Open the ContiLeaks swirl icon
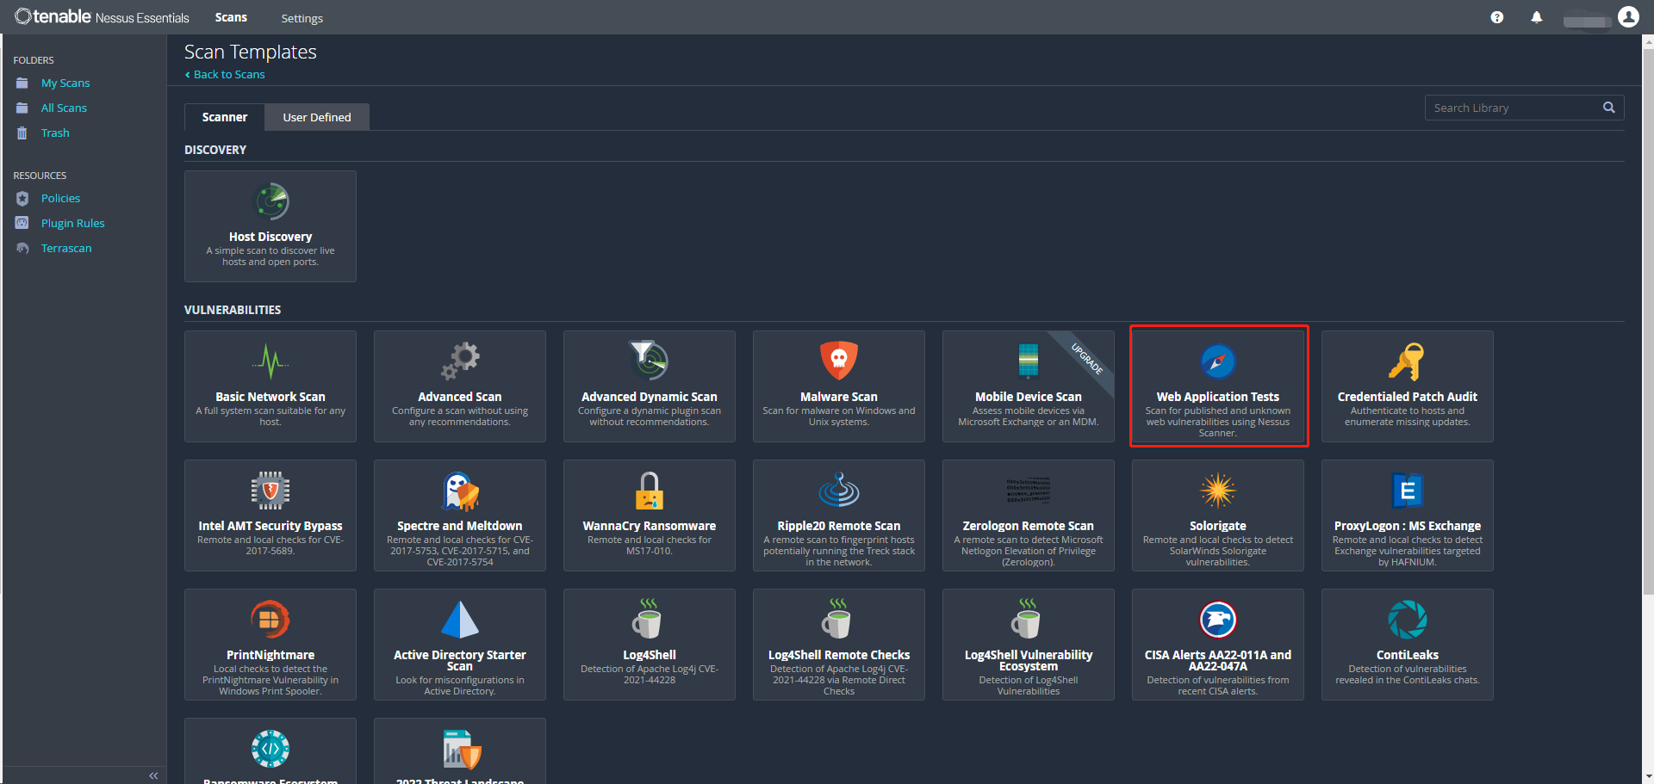Viewport: 1654px width, 784px height. tap(1408, 620)
